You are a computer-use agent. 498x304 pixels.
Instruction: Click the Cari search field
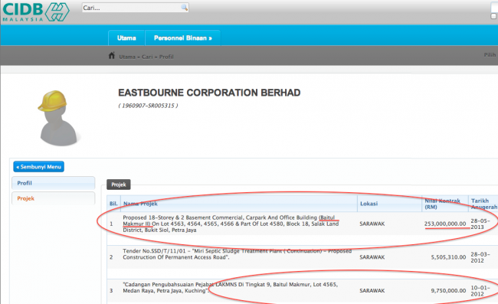click(x=136, y=8)
